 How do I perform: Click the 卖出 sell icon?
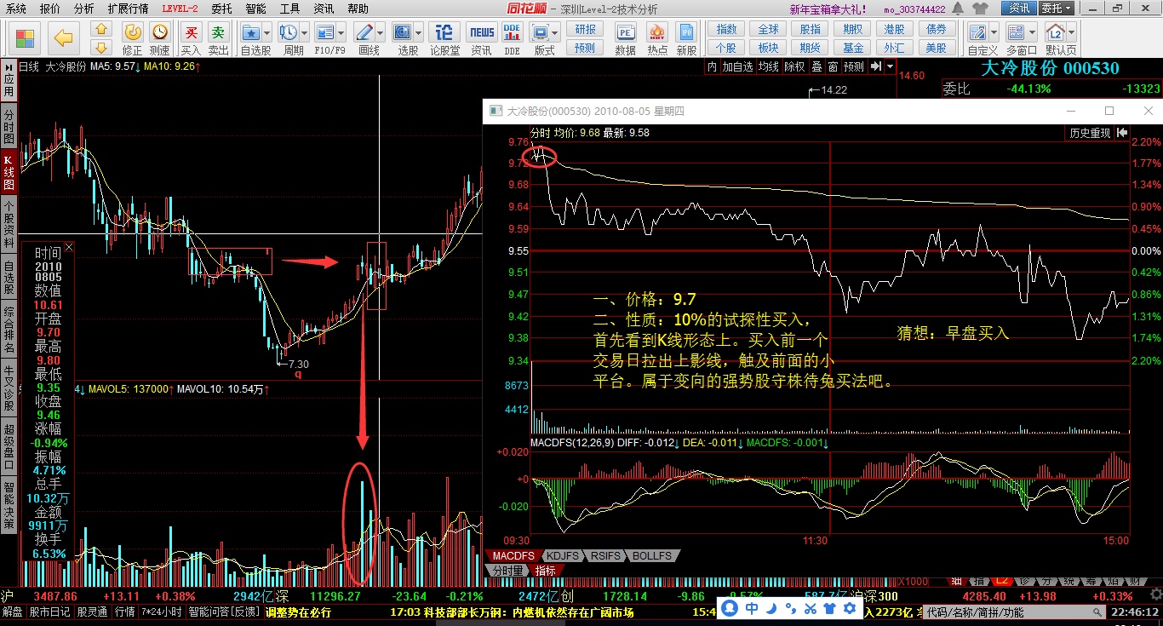(x=219, y=38)
